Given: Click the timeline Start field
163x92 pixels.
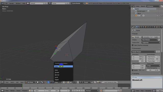Looking at the screenshot, I should click(40, 91).
